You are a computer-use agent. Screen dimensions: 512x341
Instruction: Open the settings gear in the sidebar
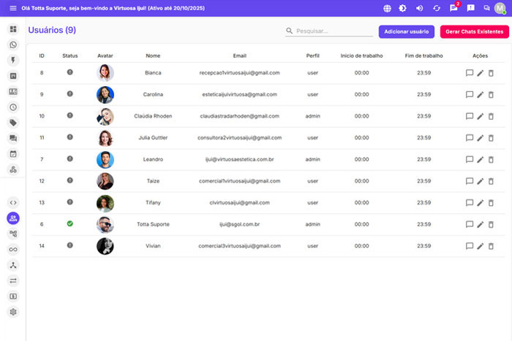coord(13,312)
